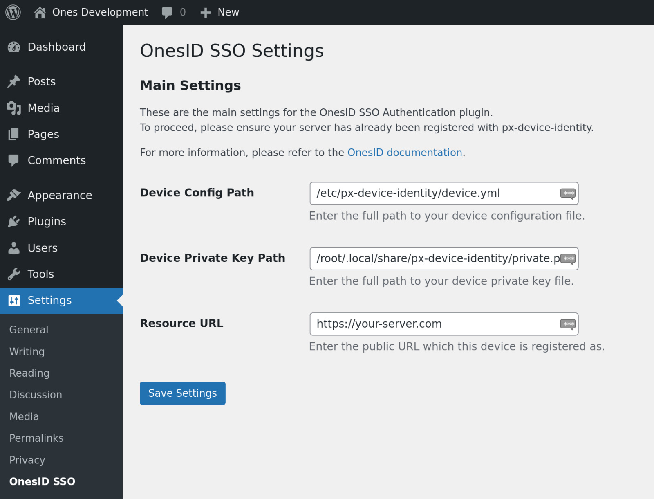Open the Discussion settings submenu
The height and width of the screenshot is (499, 654).
pyautogui.click(x=36, y=395)
